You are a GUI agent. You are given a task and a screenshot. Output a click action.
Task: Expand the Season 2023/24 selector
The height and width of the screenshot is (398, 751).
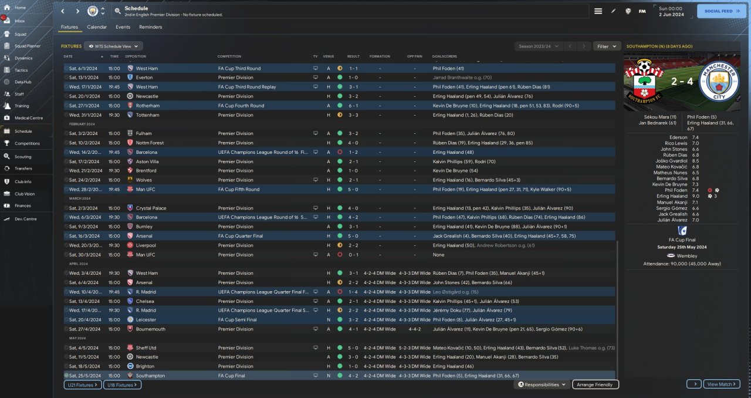[538, 46]
